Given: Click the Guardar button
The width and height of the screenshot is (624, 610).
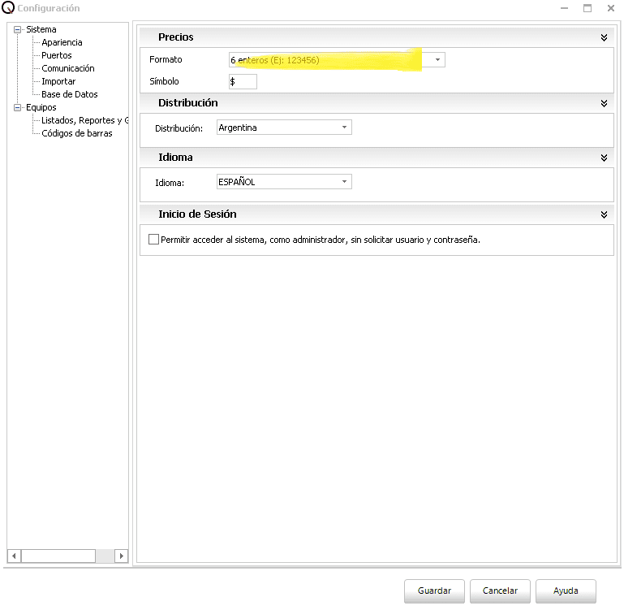Looking at the screenshot, I should (434, 591).
